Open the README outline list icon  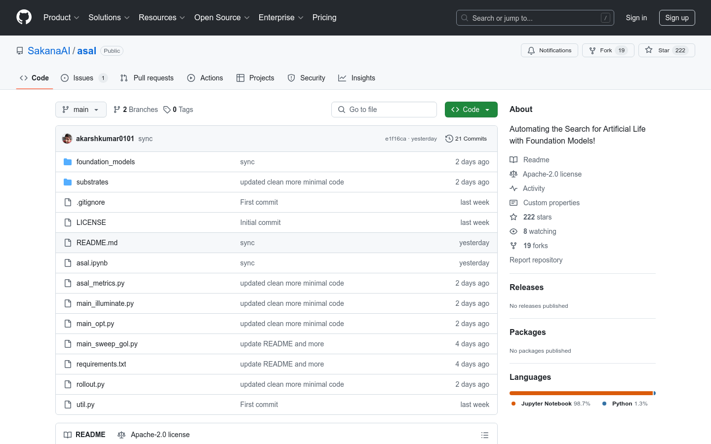point(485,435)
